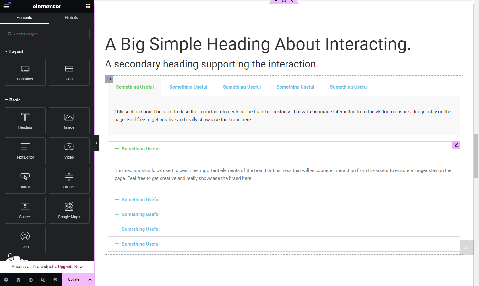The image size is (479, 286).
Task: Pick the Heading widget
Action: 25,121
